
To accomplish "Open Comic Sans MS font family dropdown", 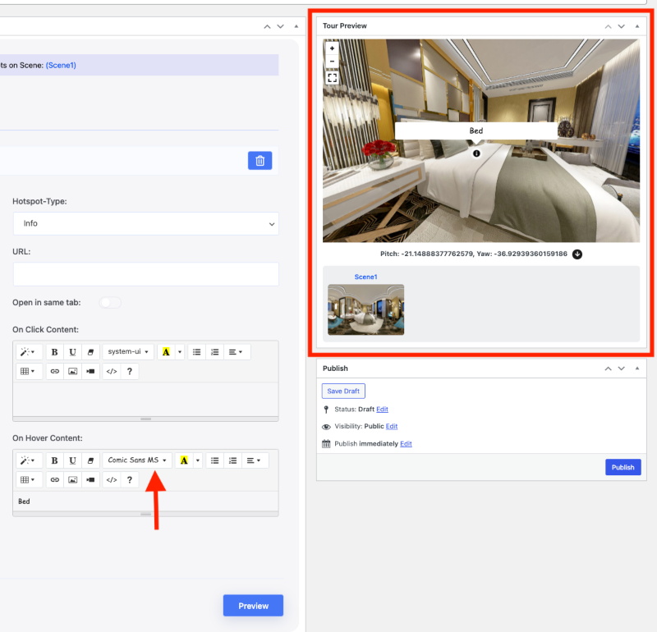I will click(x=137, y=460).
